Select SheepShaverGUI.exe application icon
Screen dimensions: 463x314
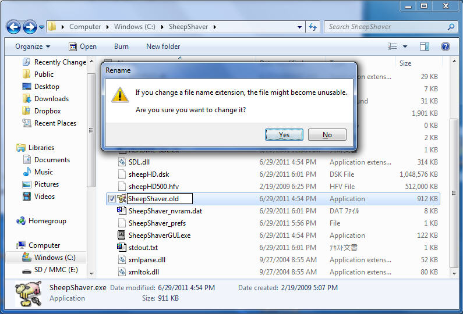[x=122, y=235]
